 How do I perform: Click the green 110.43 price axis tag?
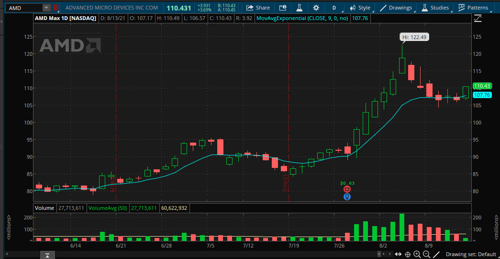click(482, 86)
